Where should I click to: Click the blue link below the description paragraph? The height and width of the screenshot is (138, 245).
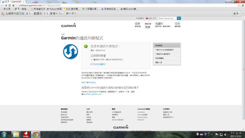coord(88,83)
